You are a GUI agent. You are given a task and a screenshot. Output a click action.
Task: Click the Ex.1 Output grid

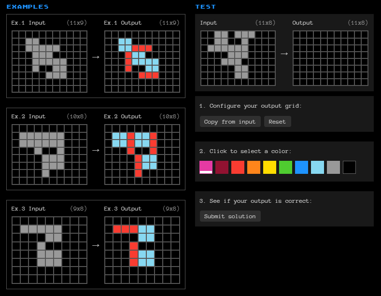click(x=142, y=61)
